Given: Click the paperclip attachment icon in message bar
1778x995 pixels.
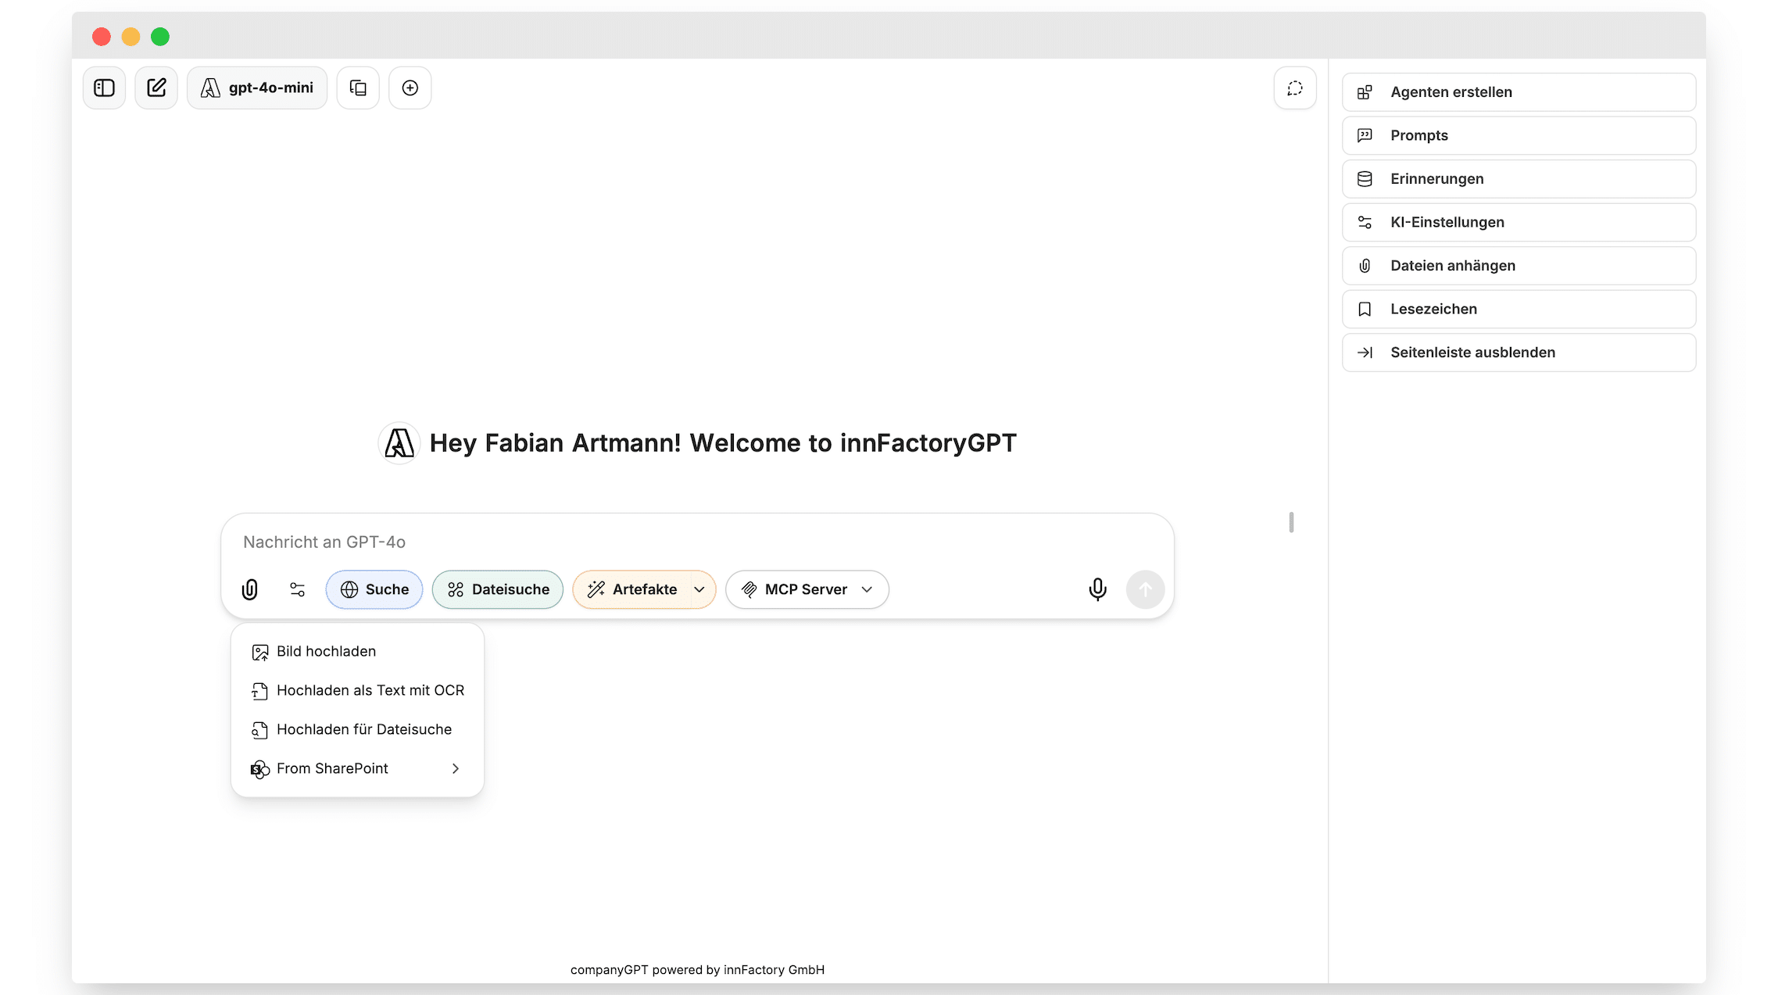Looking at the screenshot, I should pyautogui.click(x=249, y=589).
